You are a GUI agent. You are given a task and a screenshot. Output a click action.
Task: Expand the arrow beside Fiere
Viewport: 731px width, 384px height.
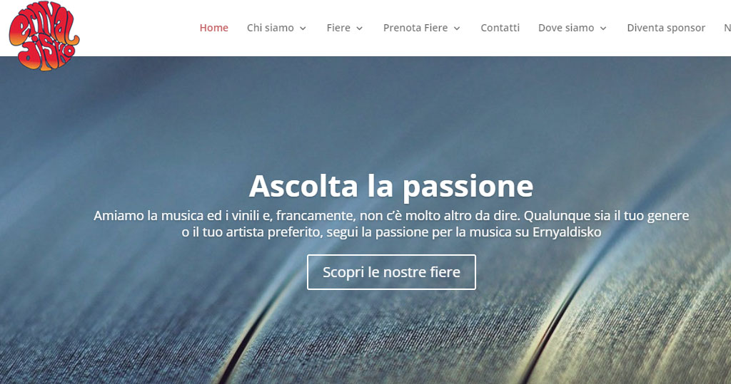pyautogui.click(x=360, y=28)
